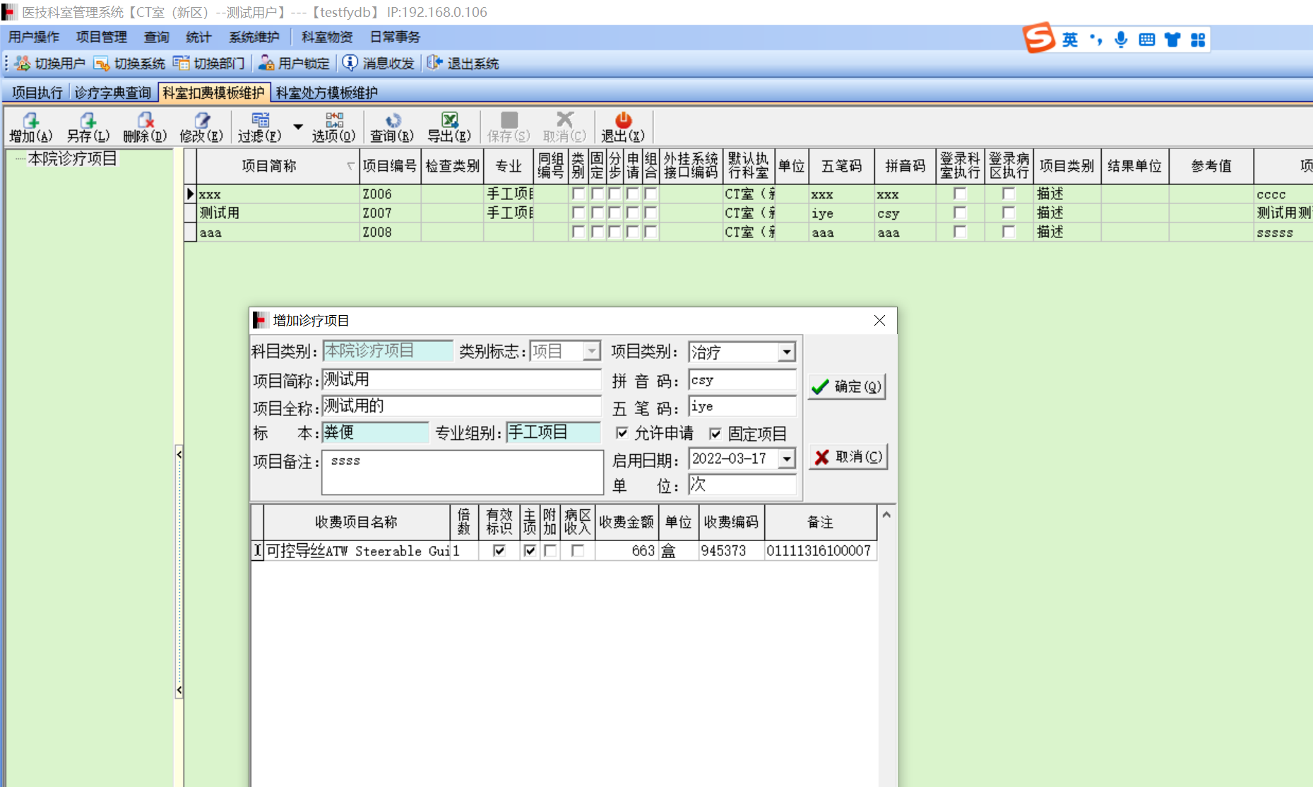Image resolution: width=1313 pixels, height=787 pixels.
Task: Click the Sogou soft keyboard icon
Action: [1147, 40]
